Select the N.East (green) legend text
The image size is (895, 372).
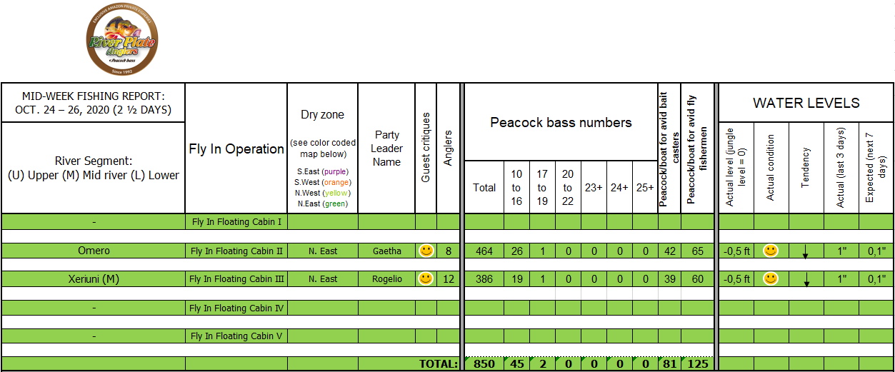coord(323,203)
